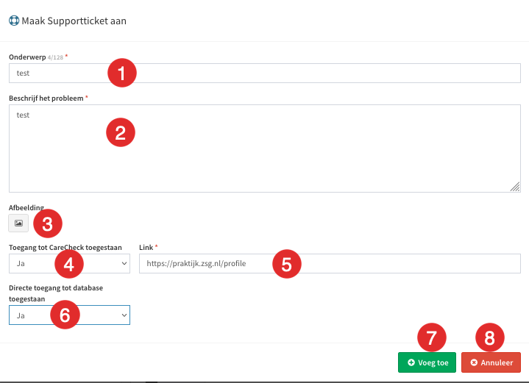Click the cross icon on Annuleer button
529x383 pixels.
474,362
